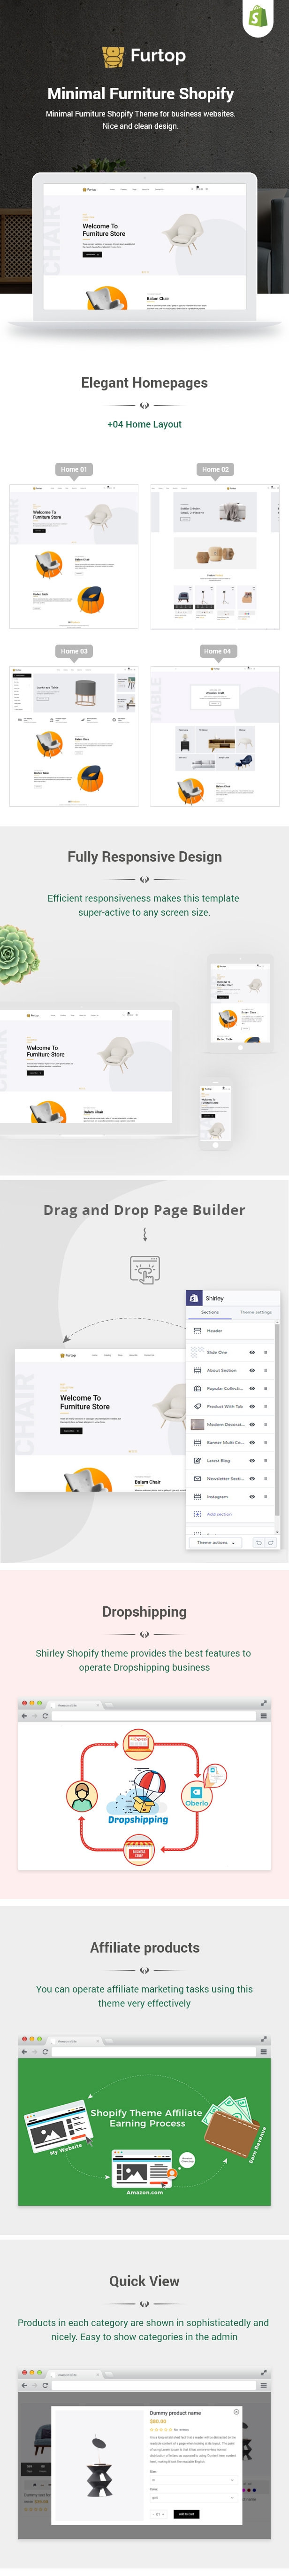Click the drag handle beside Instagram
Viewport: 289px width, 2576px height.
(265, 1496)
